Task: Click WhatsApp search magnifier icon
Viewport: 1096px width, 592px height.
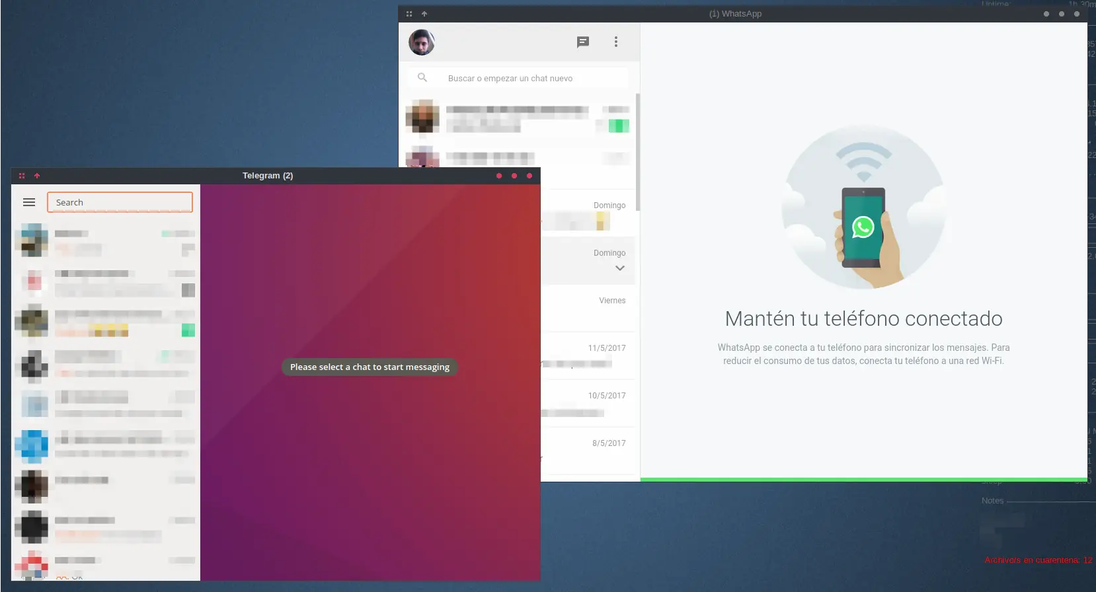Action: click(x=422, y=77)
